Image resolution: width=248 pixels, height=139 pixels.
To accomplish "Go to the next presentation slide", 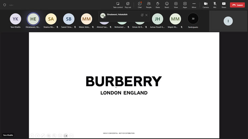I will tap(37, 136).
